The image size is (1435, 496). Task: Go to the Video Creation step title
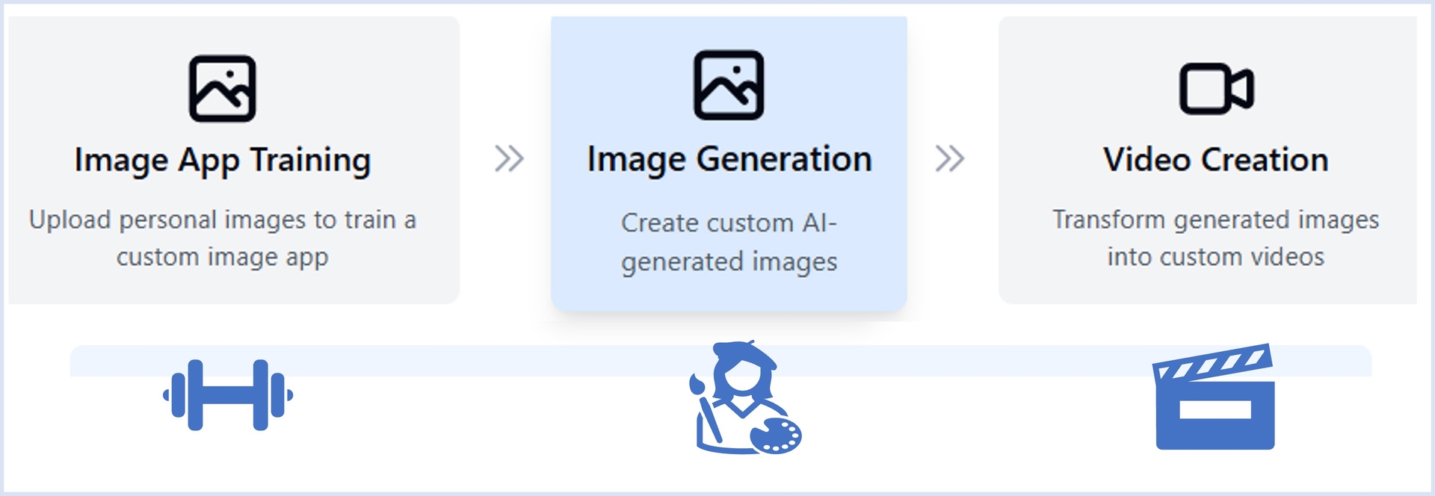pyautogui.click(x=1215, y=160)
